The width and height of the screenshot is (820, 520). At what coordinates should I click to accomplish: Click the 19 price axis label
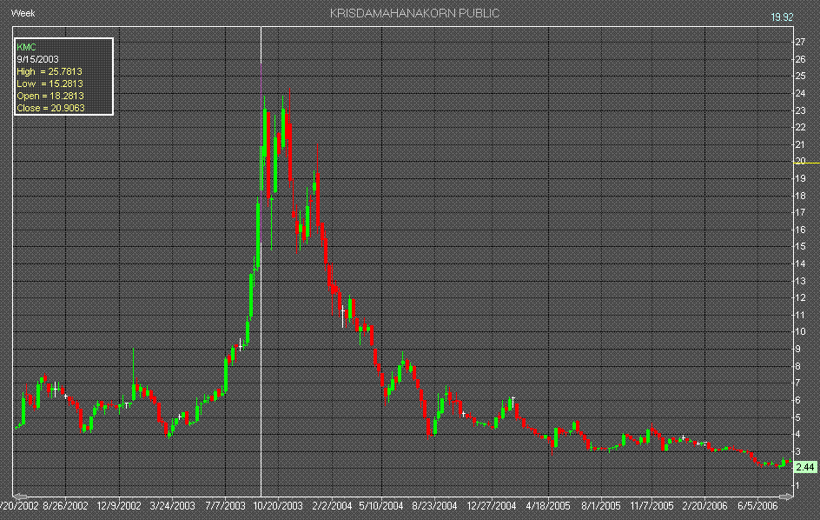pyautogui.click(x=800, y=178)
